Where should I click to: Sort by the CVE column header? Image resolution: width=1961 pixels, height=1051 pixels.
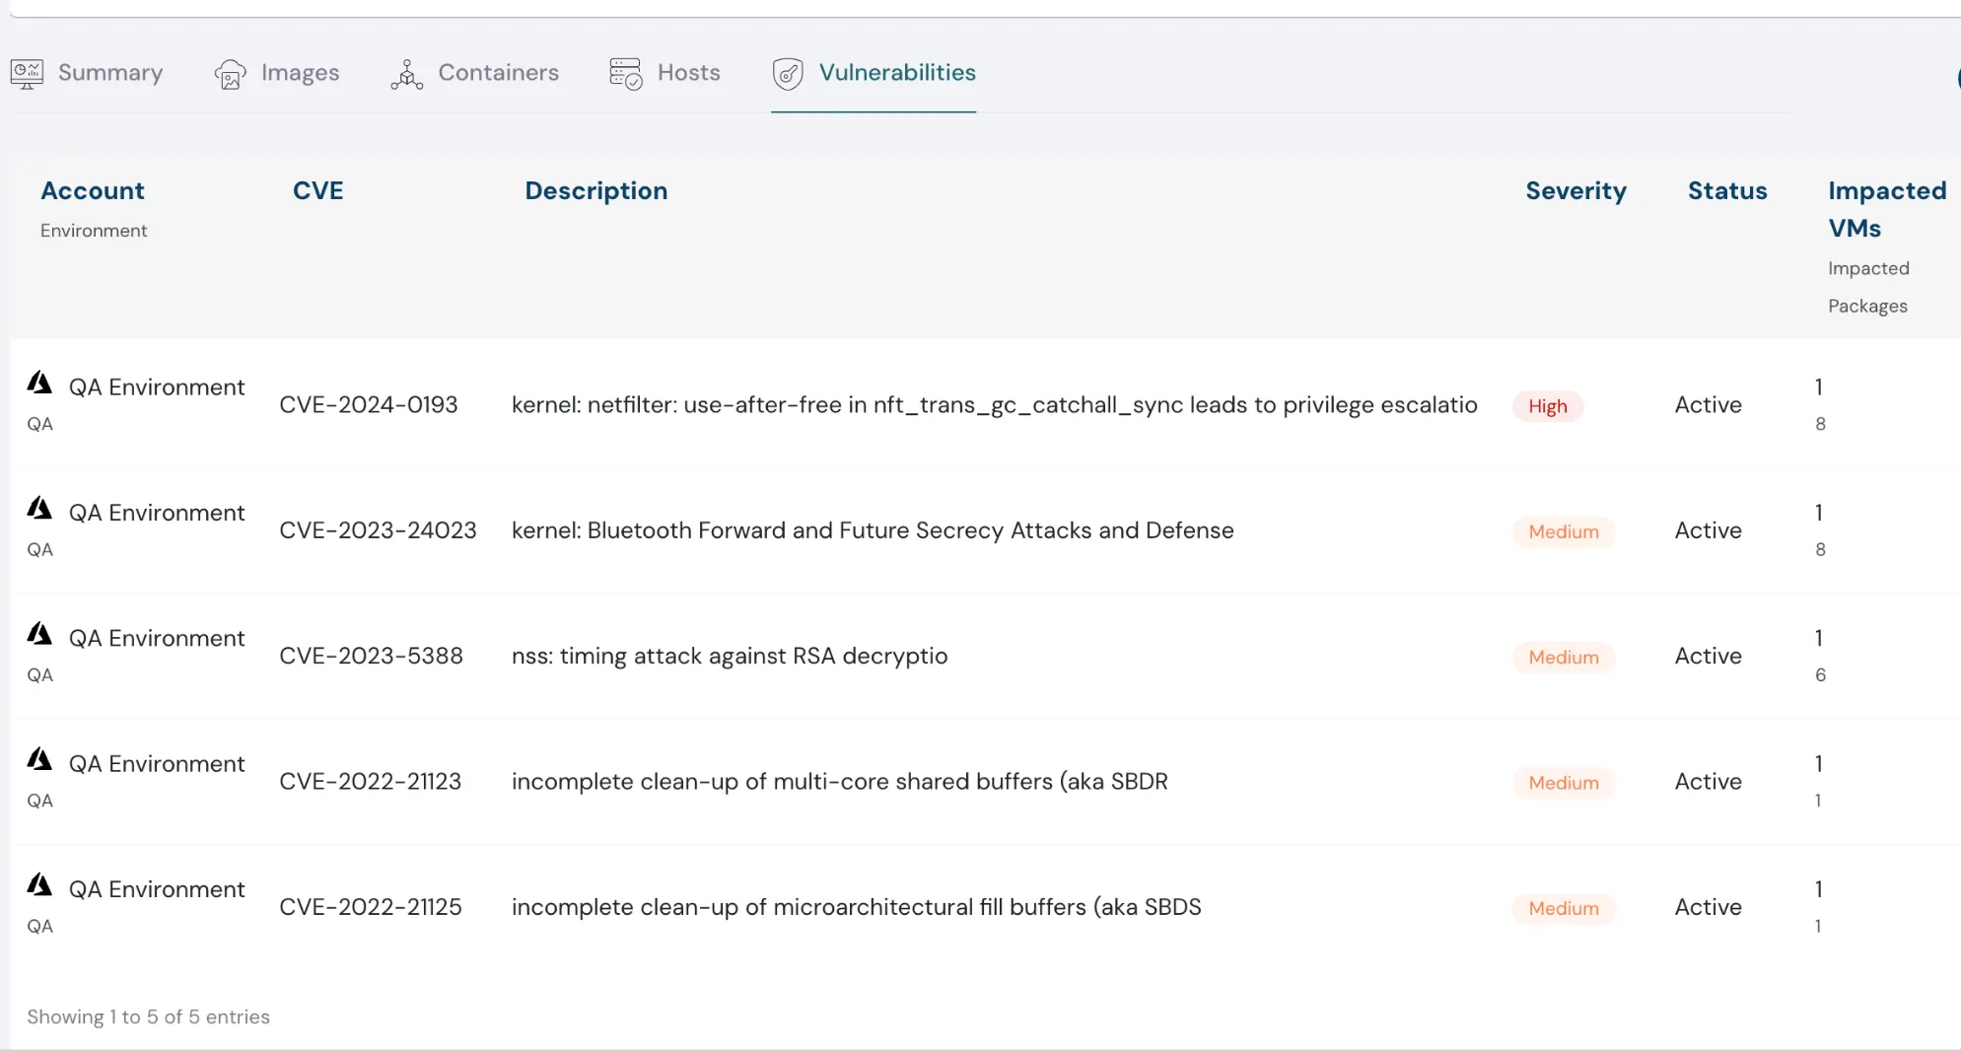coord(317,190)
